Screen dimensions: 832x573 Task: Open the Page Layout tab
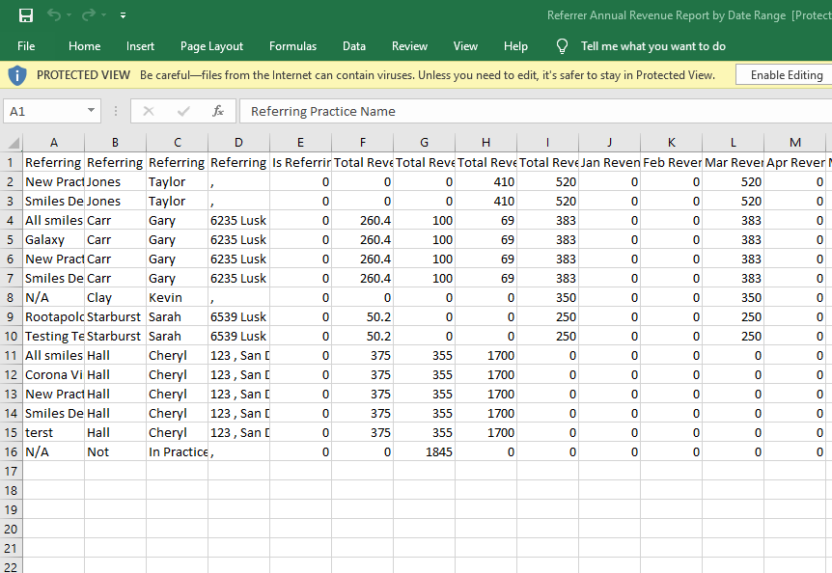211,46
